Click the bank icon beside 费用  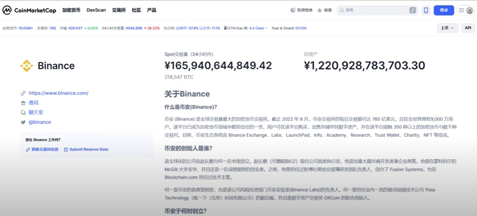[x=23, y=103]
